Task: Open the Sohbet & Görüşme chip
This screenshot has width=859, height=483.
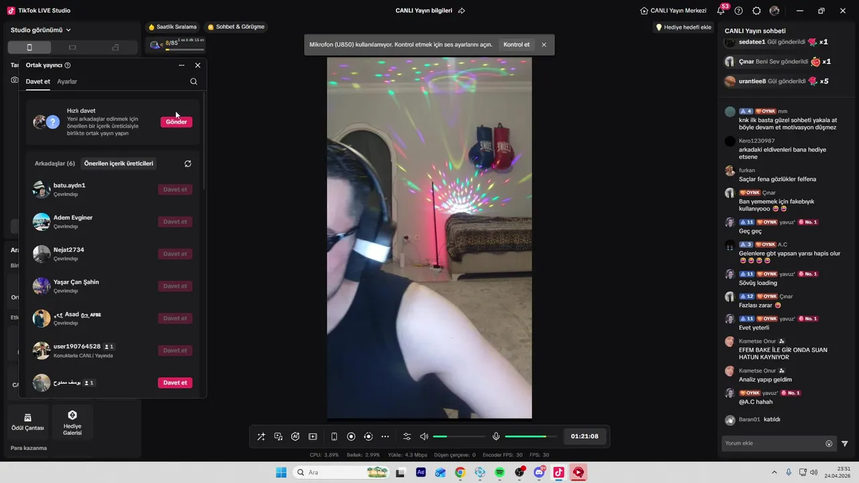Action: click(x=236, y=27)
